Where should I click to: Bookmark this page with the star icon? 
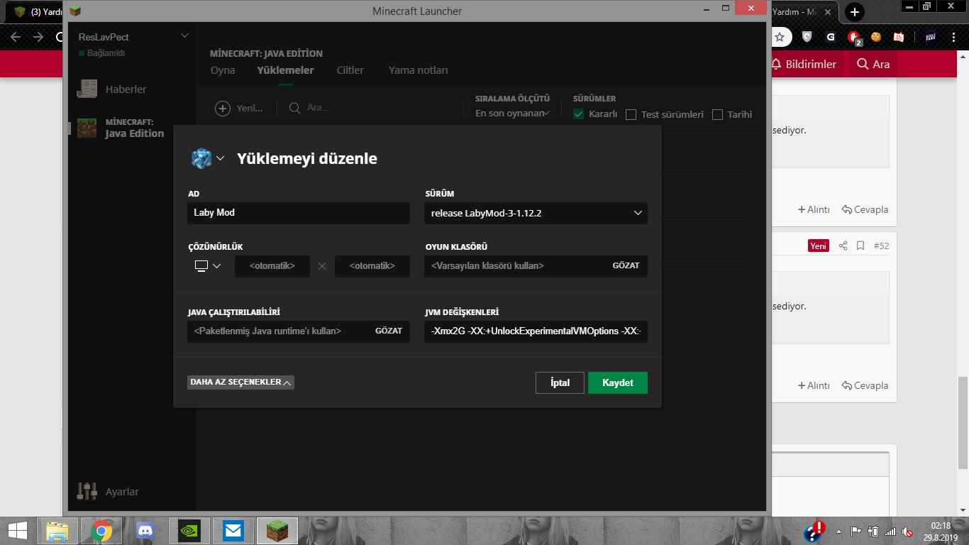pos(780,37)
